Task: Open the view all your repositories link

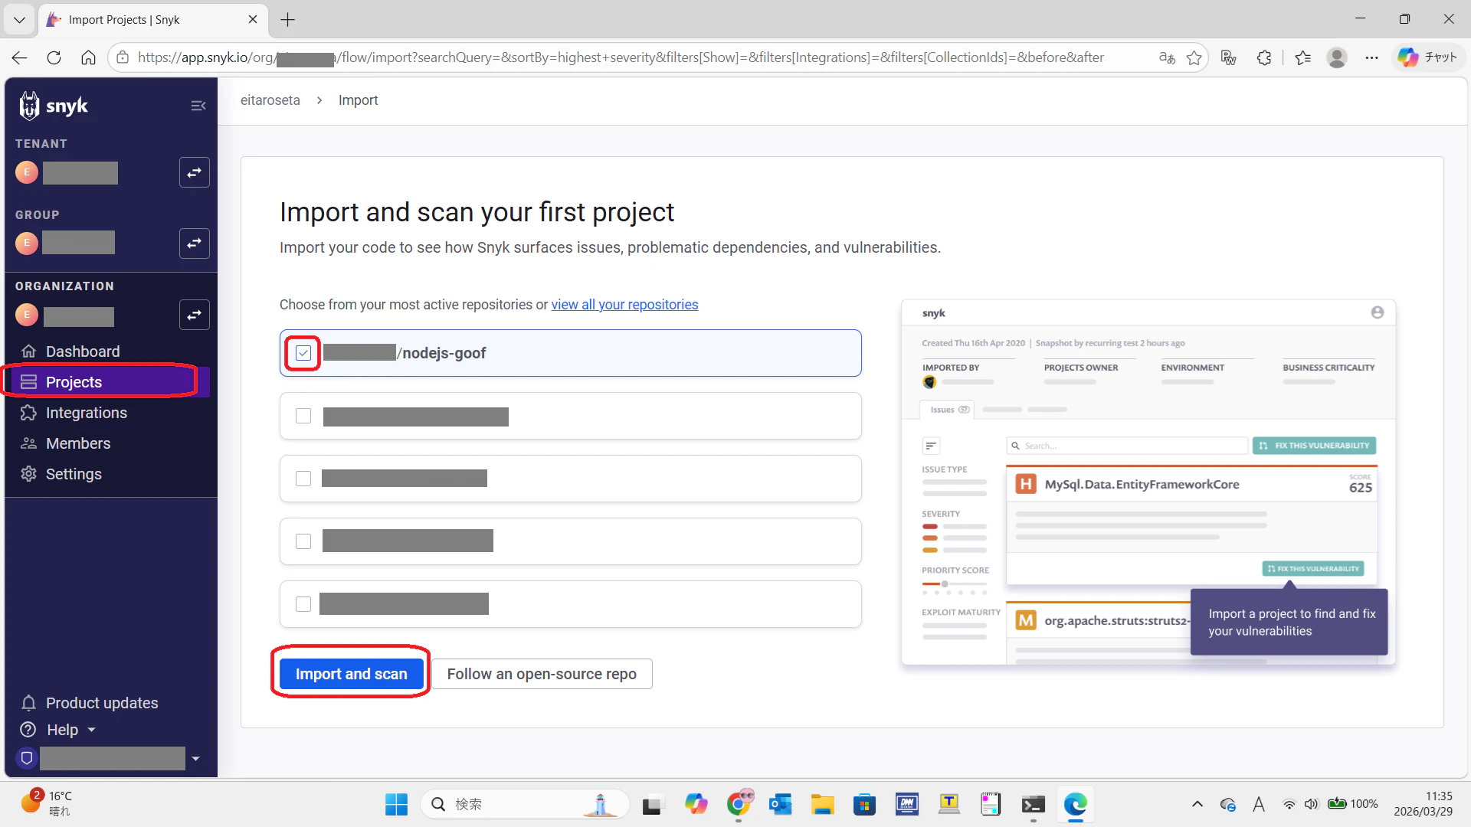Action: point(624,305)
